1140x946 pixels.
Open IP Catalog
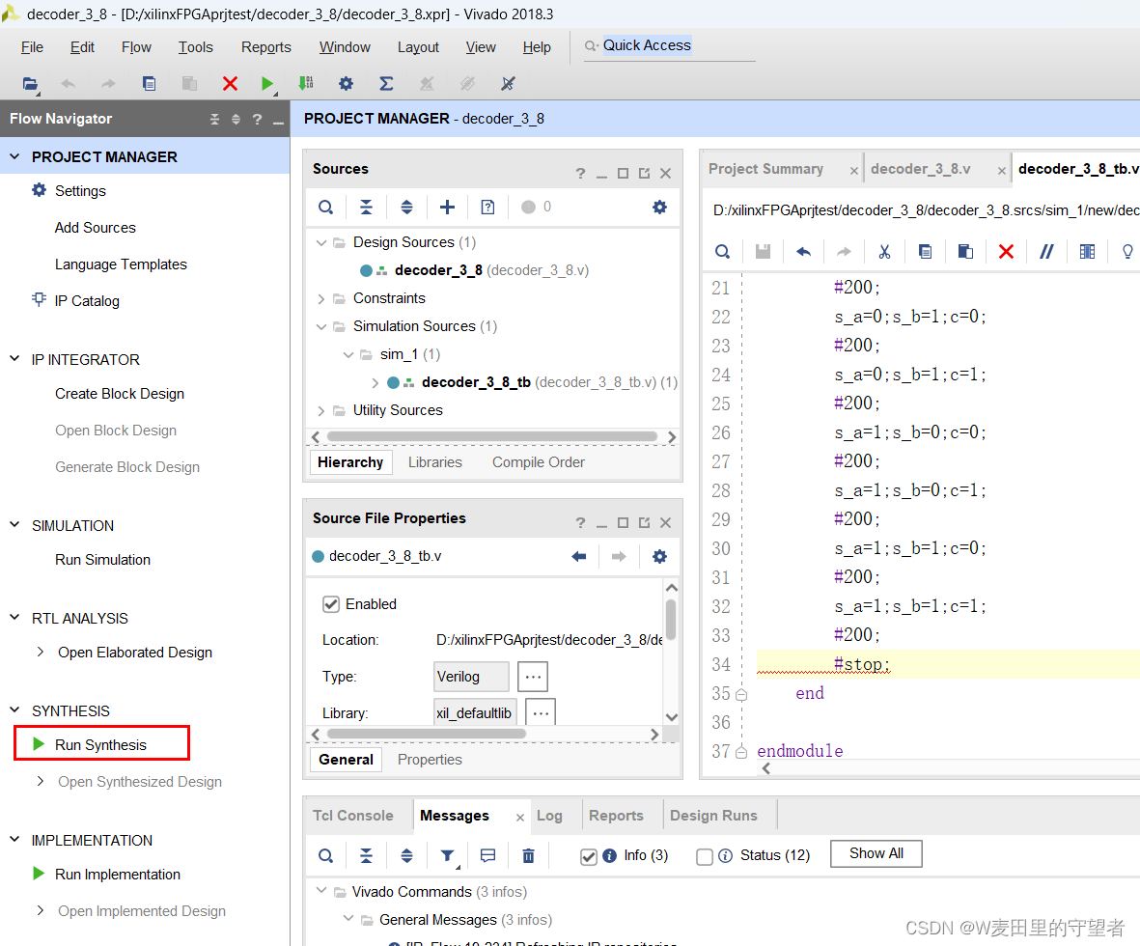[x=87, y=301]
